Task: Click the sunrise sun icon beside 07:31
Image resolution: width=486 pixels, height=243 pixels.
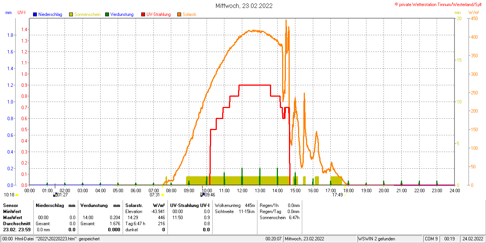Action: click(163, 195)
